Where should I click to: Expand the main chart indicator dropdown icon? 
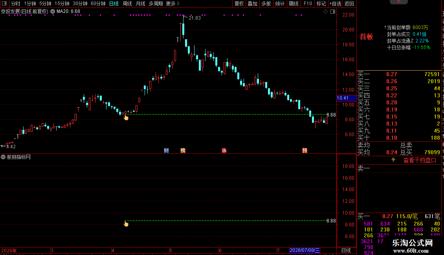[x=53, y=12]
